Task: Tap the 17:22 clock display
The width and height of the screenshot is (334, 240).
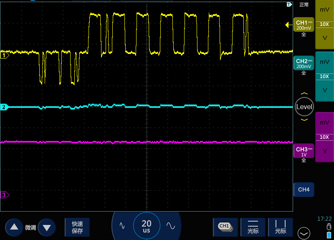Action: pos(324,219)
